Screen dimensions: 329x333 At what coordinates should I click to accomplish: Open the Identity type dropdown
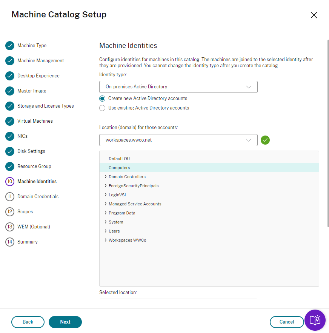pyautogui.click(x=178, y=87)
